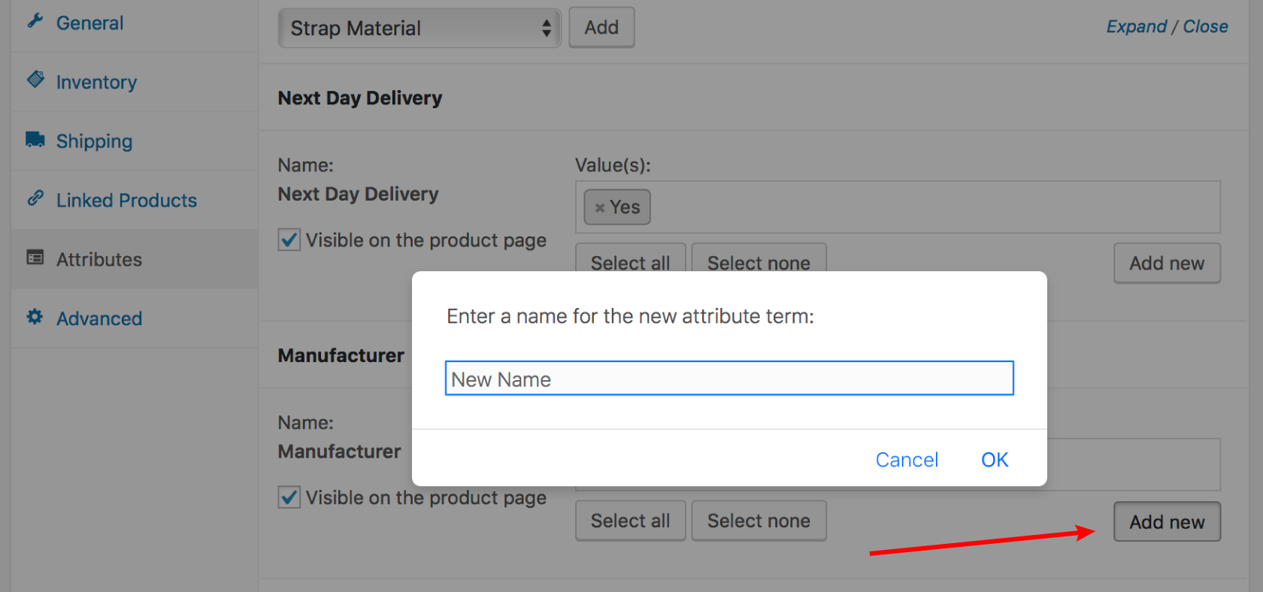Switch to the Inventory tab
1263x592 pixels.
[x=135, y=82]
